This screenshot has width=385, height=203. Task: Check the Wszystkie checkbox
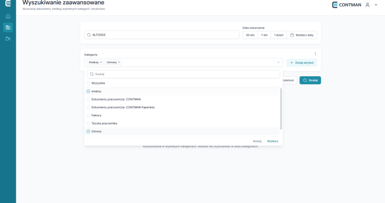pos(88,83)
